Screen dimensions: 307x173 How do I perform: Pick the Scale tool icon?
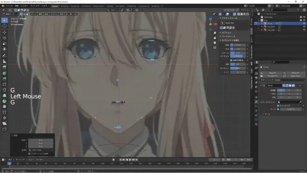(5, 43)
